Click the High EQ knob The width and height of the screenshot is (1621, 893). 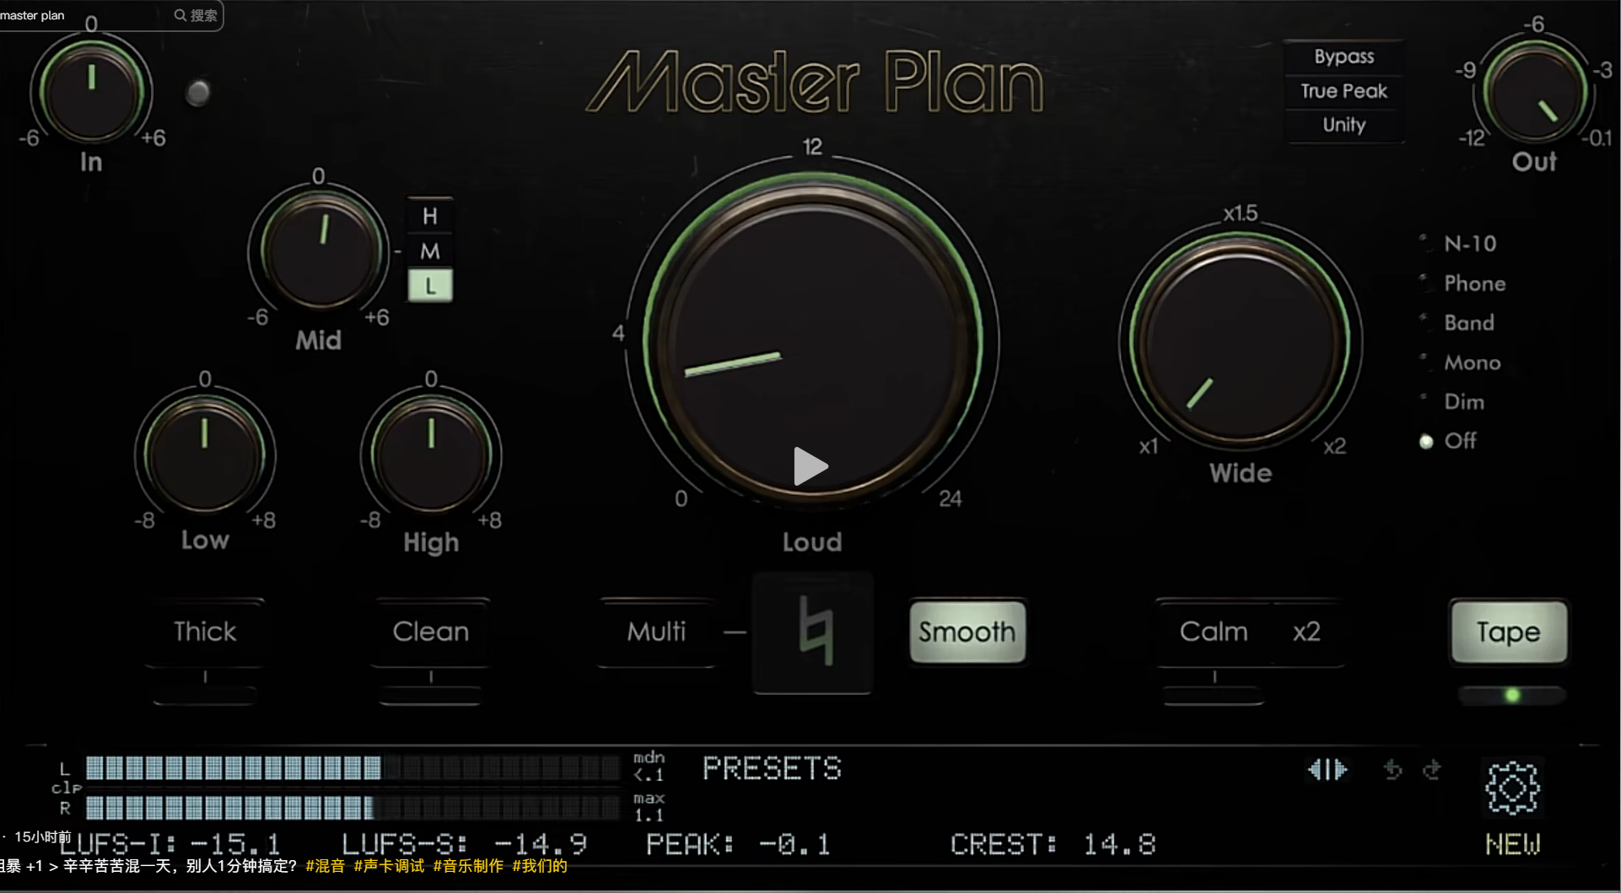click(431, 455)
